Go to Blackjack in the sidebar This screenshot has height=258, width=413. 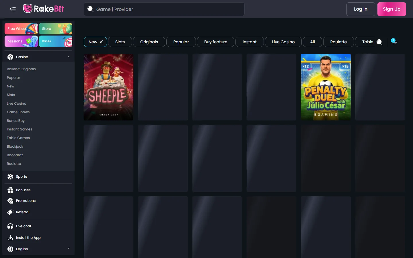pos(15,146)
